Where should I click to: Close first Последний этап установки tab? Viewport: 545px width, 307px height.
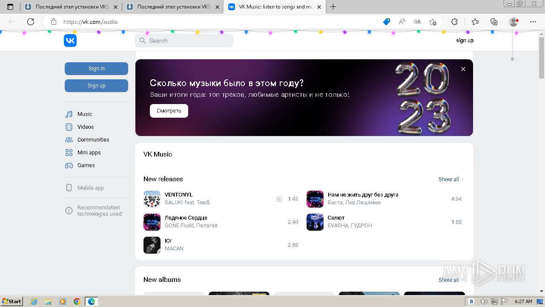(x=115, y=7)
